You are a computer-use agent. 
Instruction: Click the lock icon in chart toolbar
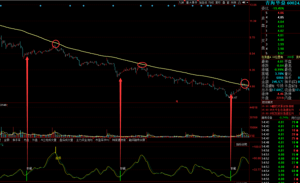[x=239, y=2]
